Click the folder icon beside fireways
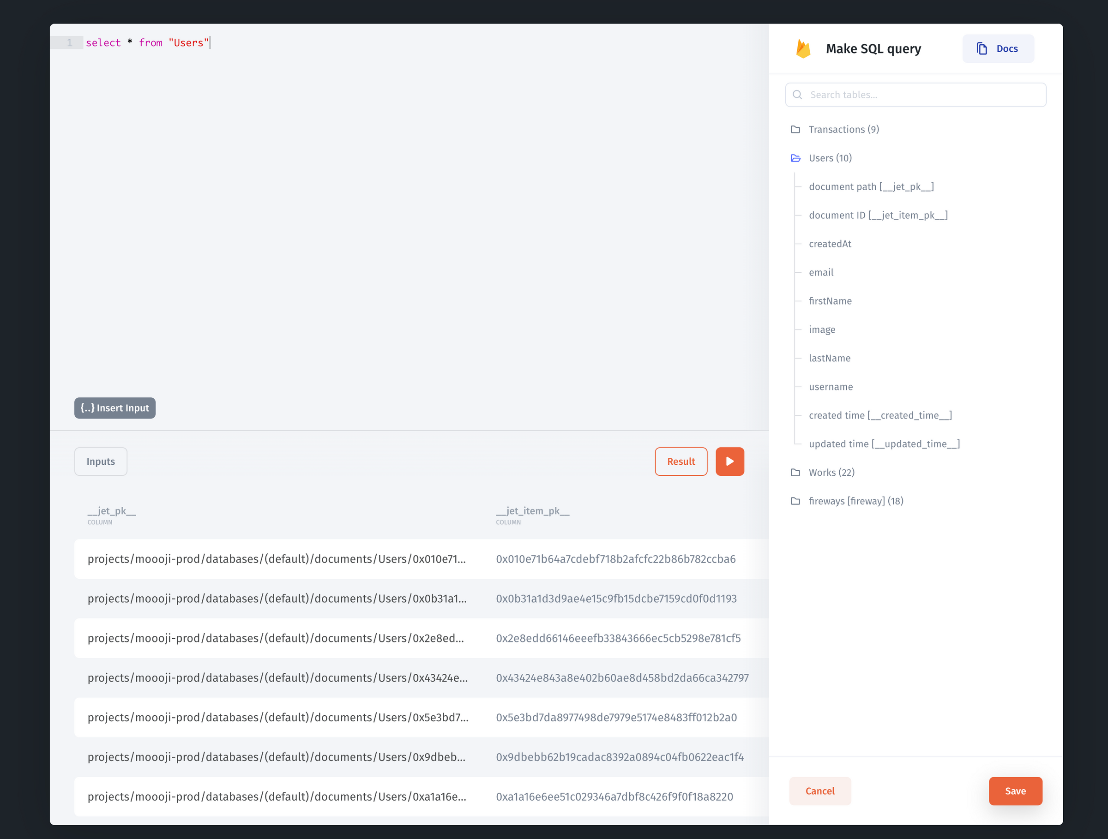This screenshot has height=839, width=1108. tap(795, 501)
